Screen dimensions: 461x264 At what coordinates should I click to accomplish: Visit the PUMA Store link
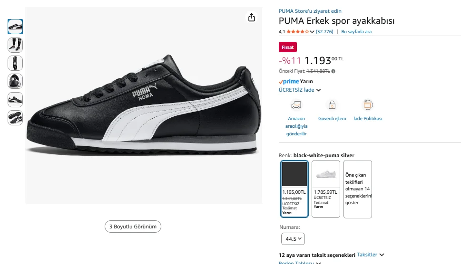pyautogui.click(x=310, y=11)
